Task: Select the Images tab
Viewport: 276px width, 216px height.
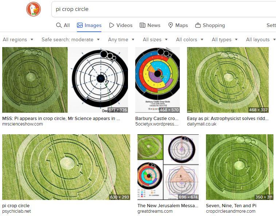Action: point(89,25)
